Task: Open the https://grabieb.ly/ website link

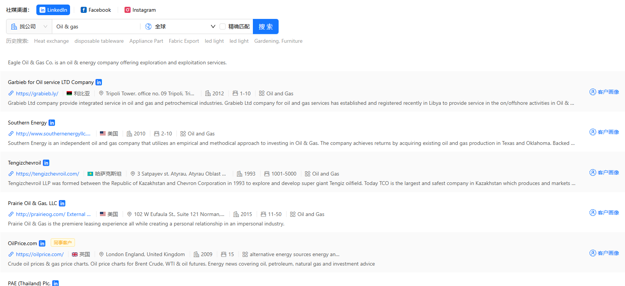Action: click(x=37, y=93)
